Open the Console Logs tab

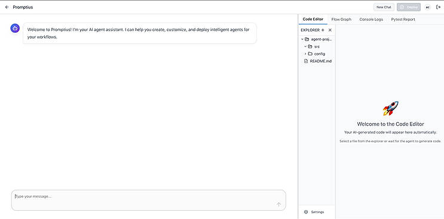[x=371, y=20]
